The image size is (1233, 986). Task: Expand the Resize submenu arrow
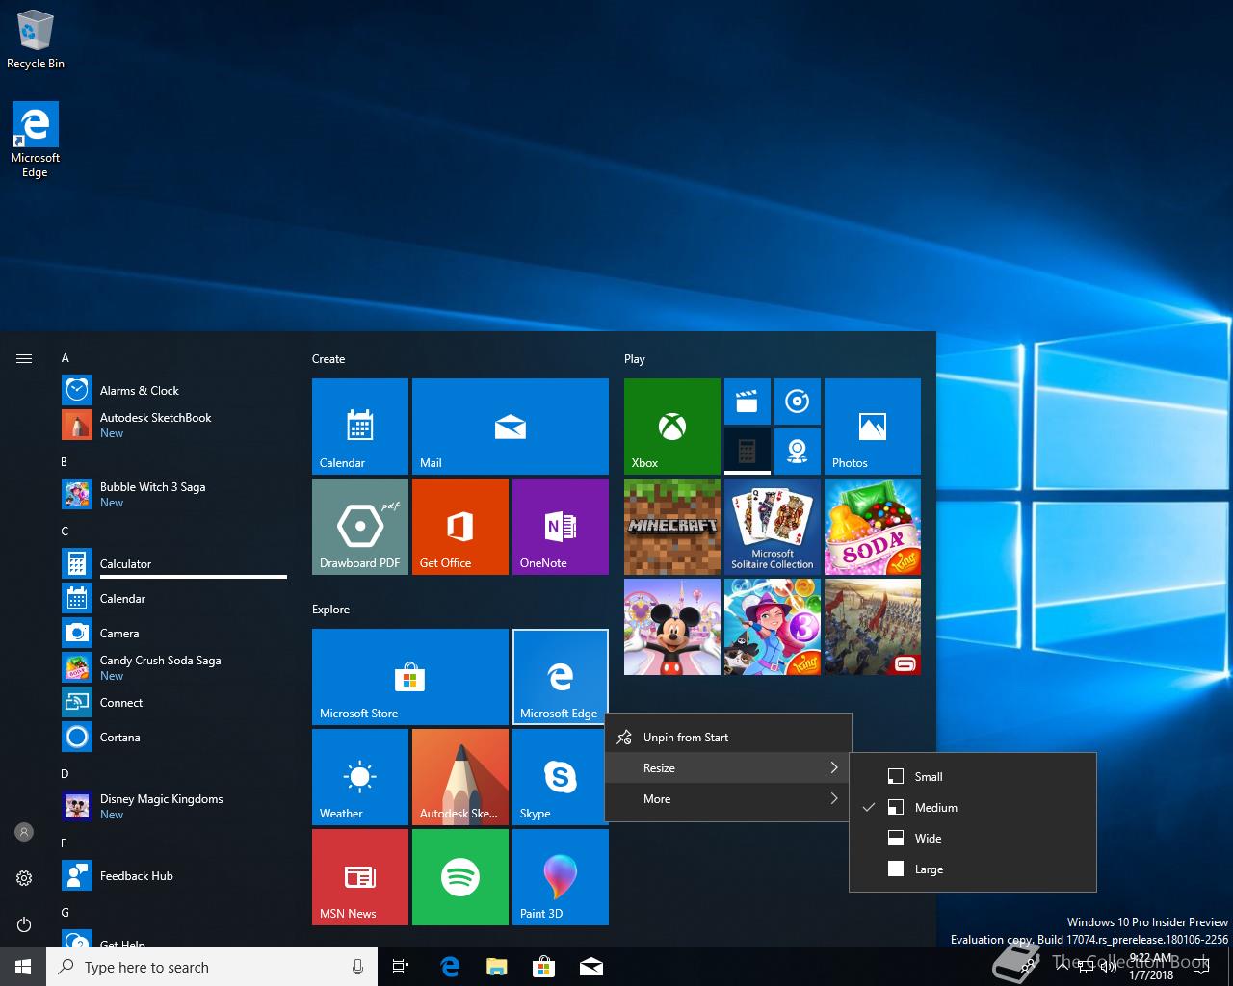coord(833,767)
